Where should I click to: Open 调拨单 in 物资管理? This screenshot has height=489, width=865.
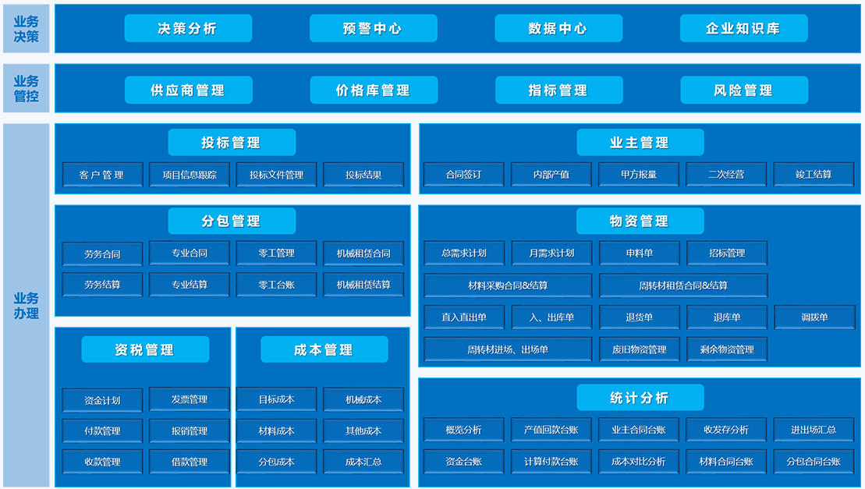click(x=814, y=317)
